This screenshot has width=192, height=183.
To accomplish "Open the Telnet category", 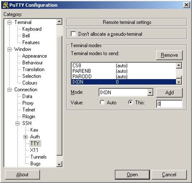I will click(x=29, y=110).
